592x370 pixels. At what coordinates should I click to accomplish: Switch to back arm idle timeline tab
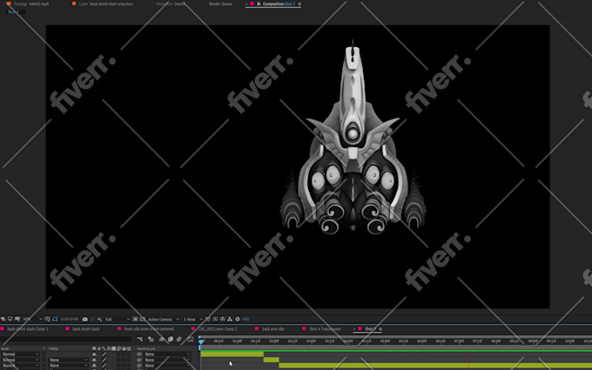coord(273,329)
